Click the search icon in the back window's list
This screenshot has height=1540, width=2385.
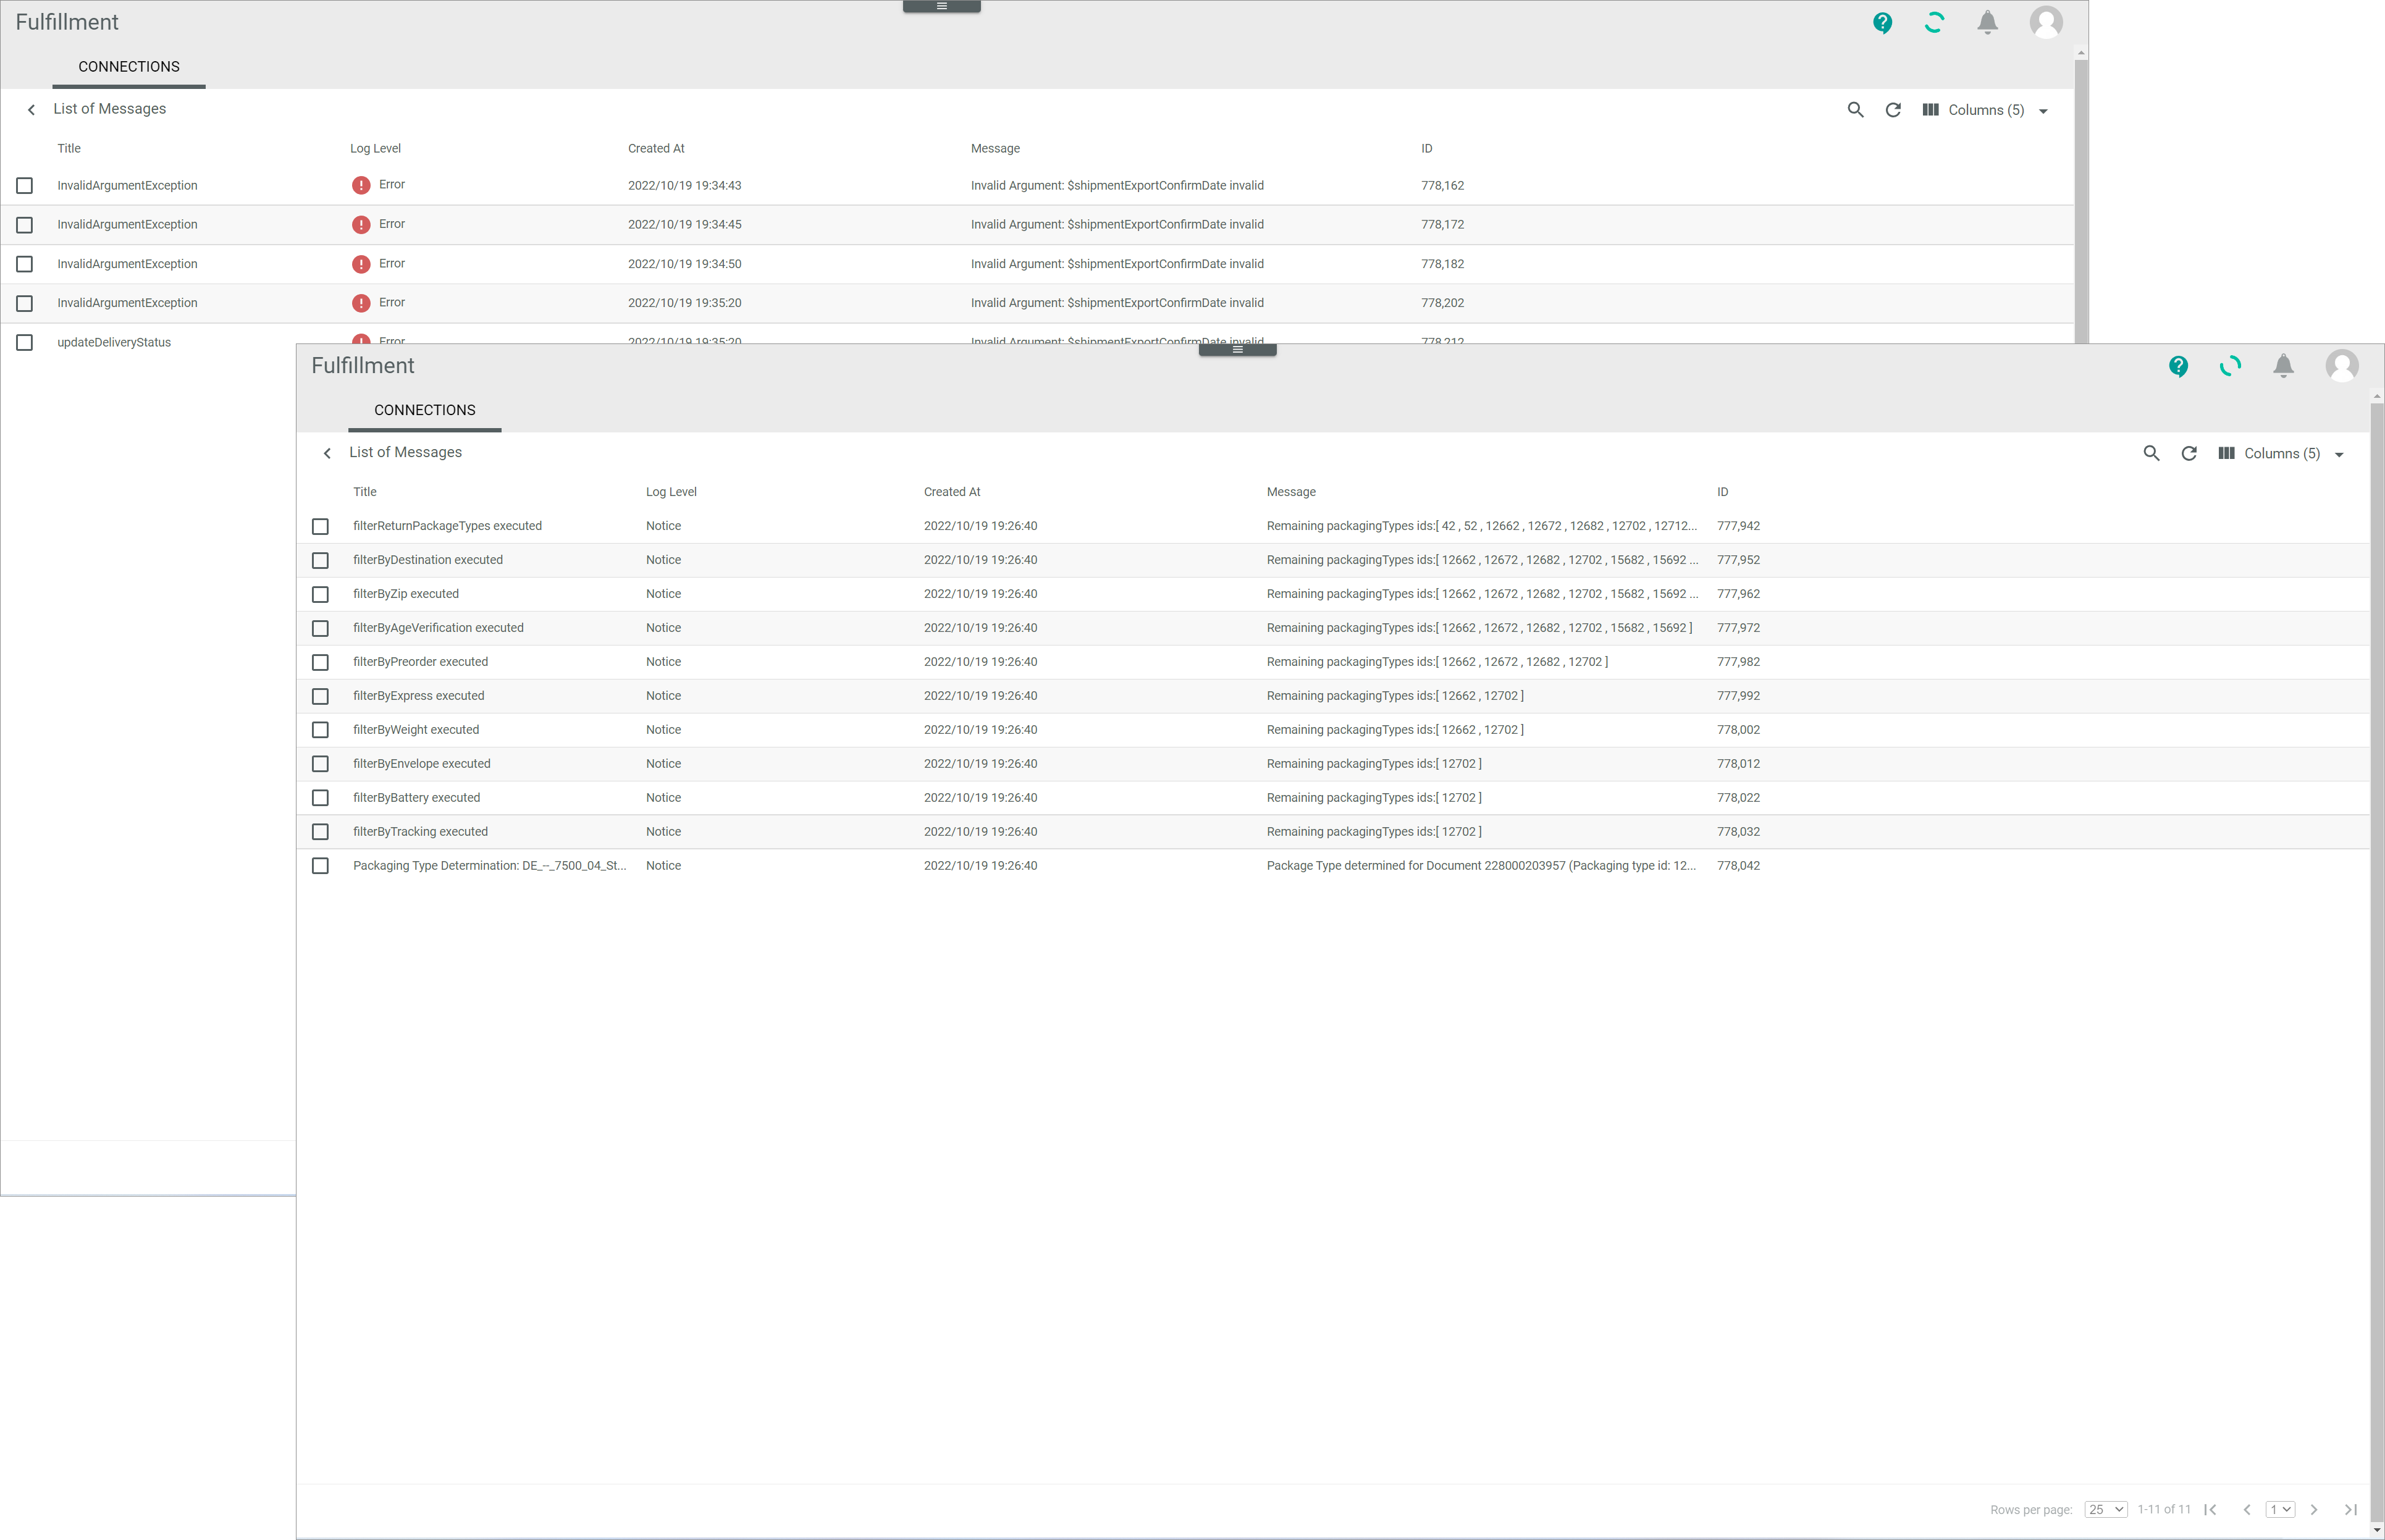pyautogui.click(x=1855, y=110)
